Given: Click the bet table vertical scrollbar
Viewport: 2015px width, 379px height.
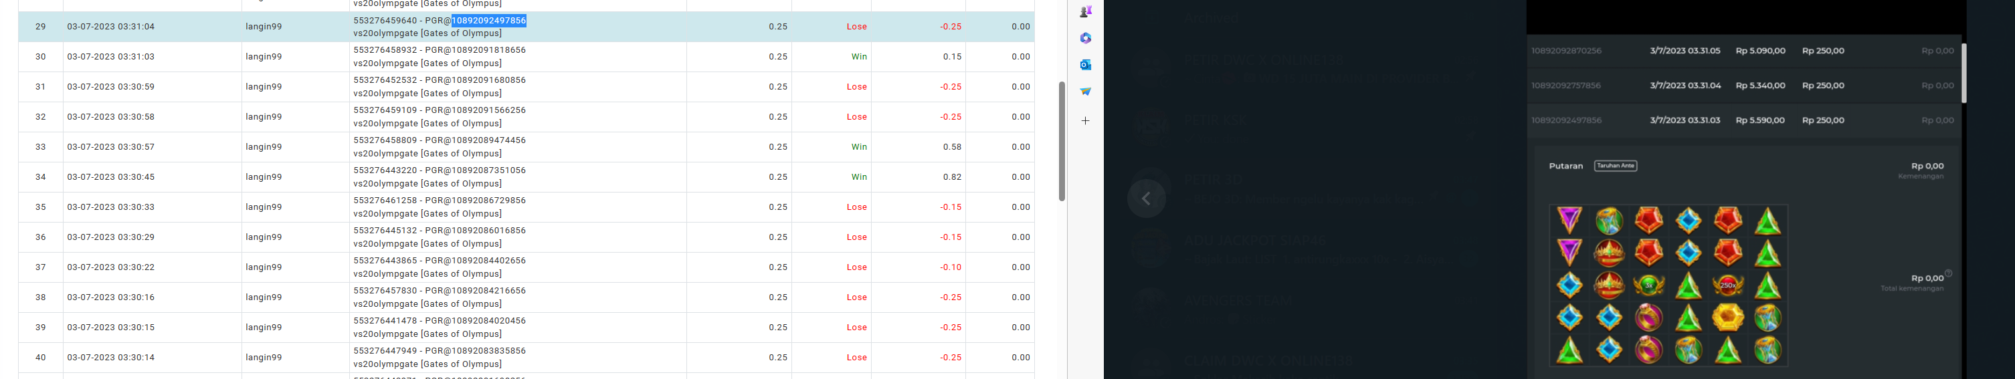Looking at the screenshot, I should click(x=1062, y=142).
